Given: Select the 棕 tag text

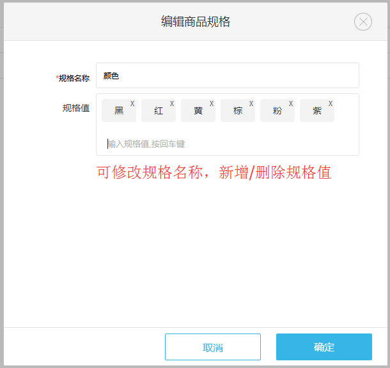Looking at the screenshot, I should (x=238, y=111).
